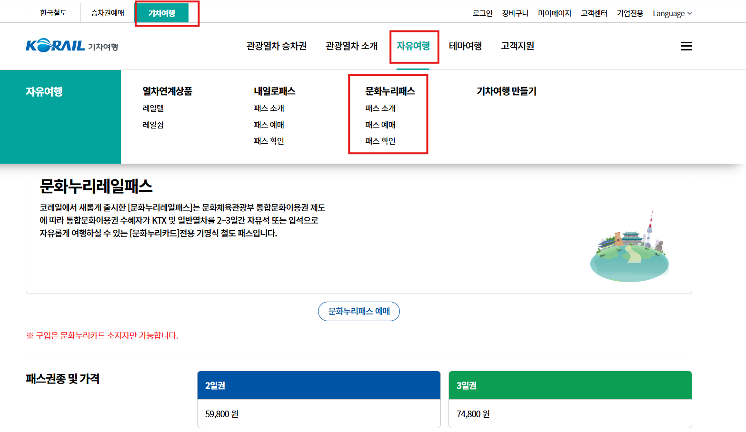
Task: Open the 고객지원 menu
Action: tap(517, 46)
